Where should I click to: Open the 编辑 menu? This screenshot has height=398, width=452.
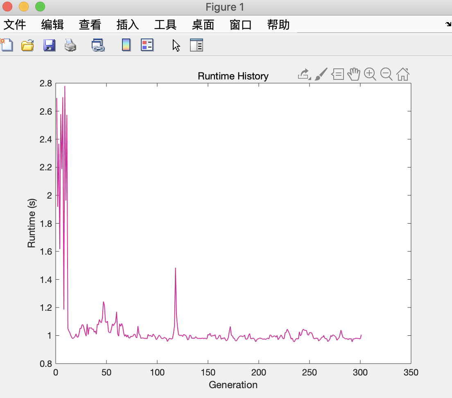click(x=52, y=25)
